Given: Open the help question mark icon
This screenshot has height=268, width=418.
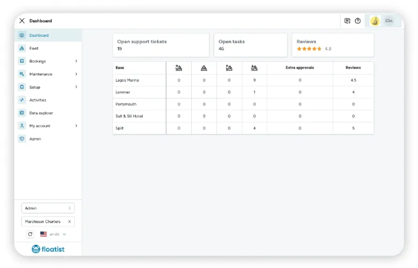Looking at the screenshot, I should (x=358, y=21).
